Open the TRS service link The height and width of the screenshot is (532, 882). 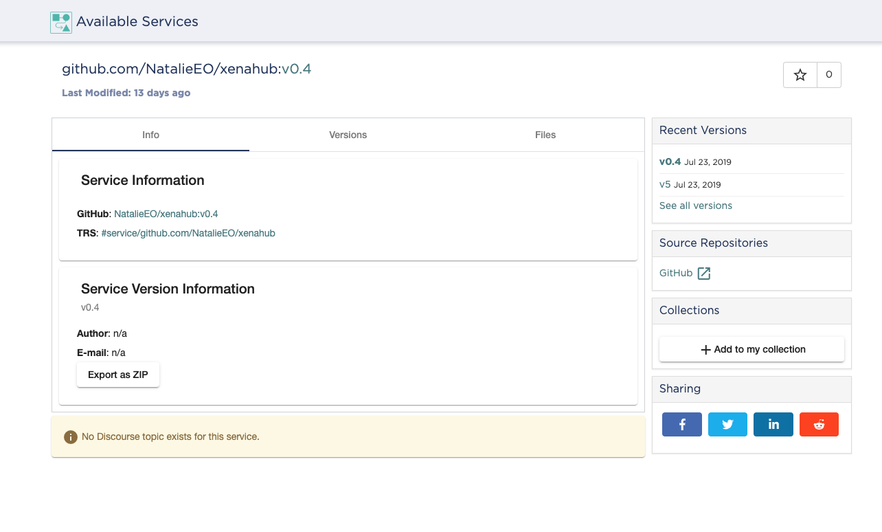pyautogui.click(x=188, y=233)
